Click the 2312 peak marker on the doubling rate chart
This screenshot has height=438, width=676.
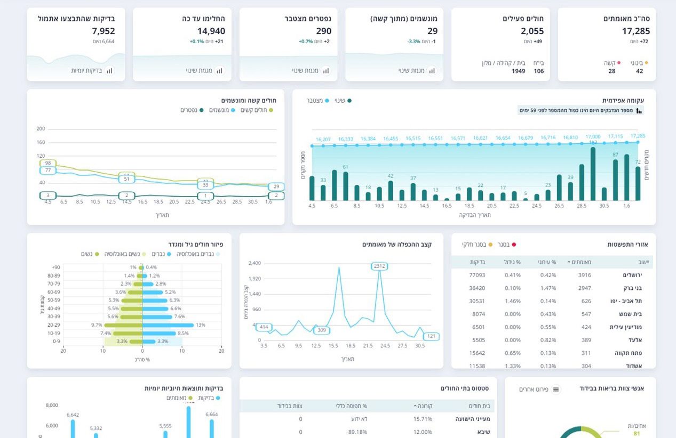coord(379,266)
